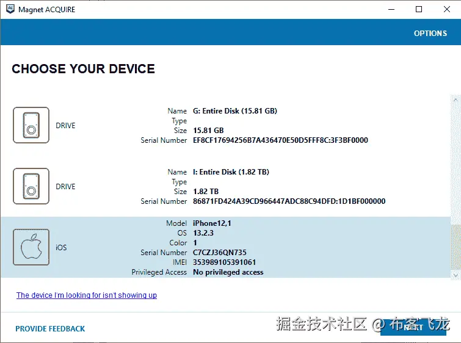Click the Magnet ACQUIRE title bar logo
461x343 pixels.
[x=10, y=9]
